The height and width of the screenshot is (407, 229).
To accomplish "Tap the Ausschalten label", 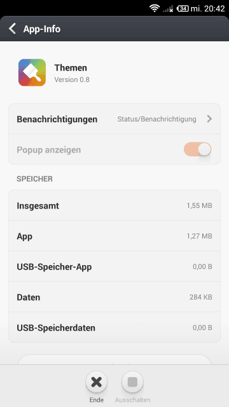I will (132, 400).
